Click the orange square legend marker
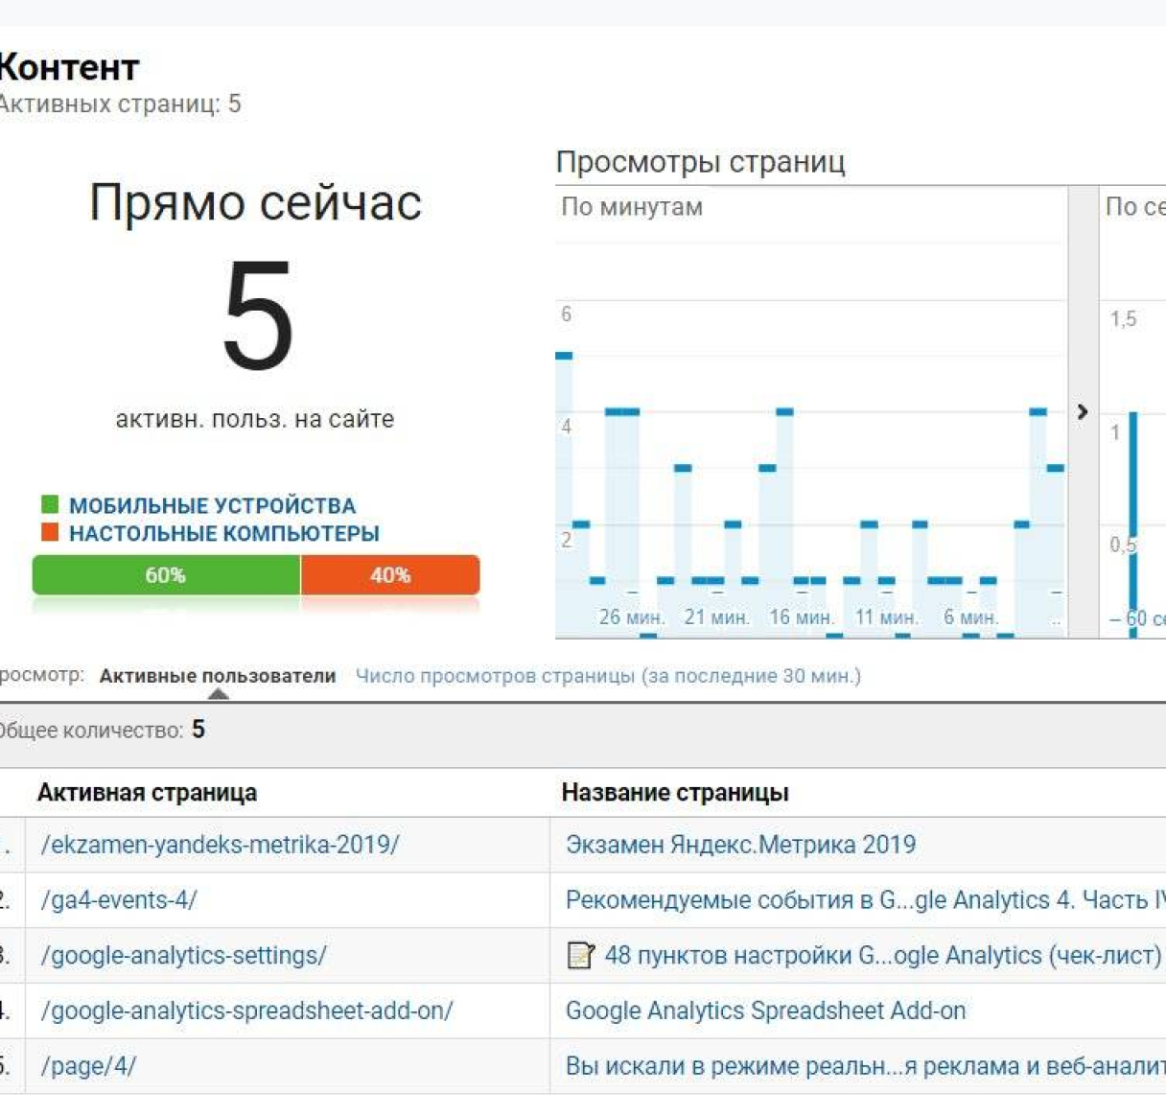 50,532
